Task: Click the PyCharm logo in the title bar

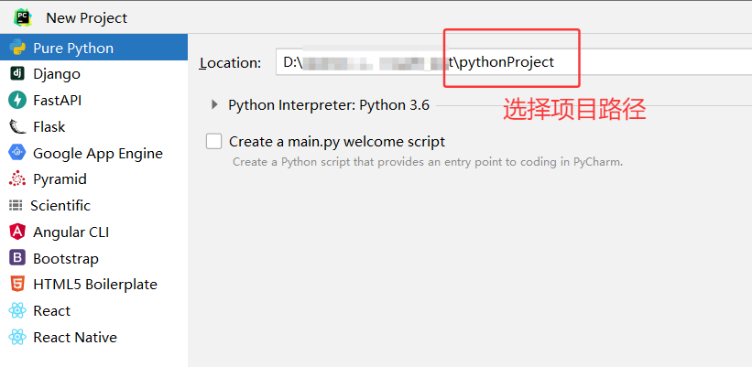Action: pos(23,17)
